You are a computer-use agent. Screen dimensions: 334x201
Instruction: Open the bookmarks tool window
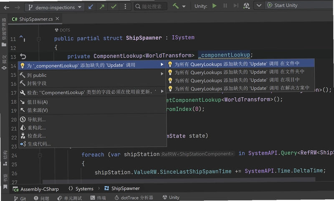[5, 182]
